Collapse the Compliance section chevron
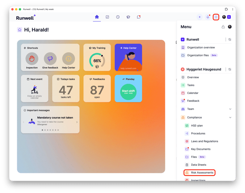The image size is (245, 193). [x=230, y=117]
